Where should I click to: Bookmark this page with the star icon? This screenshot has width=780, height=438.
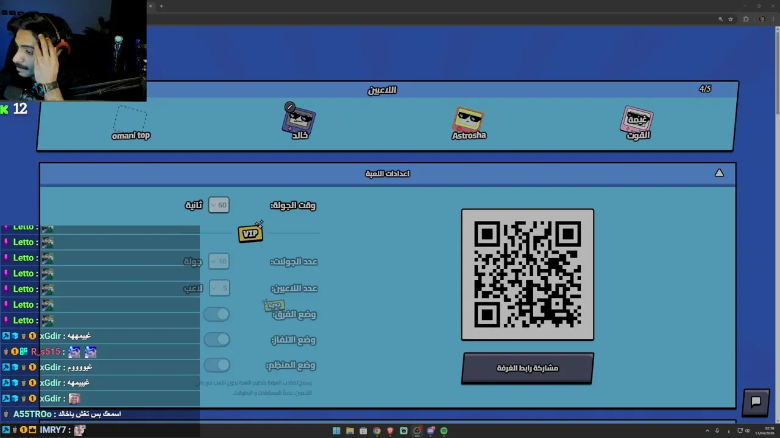pos(731,19)
